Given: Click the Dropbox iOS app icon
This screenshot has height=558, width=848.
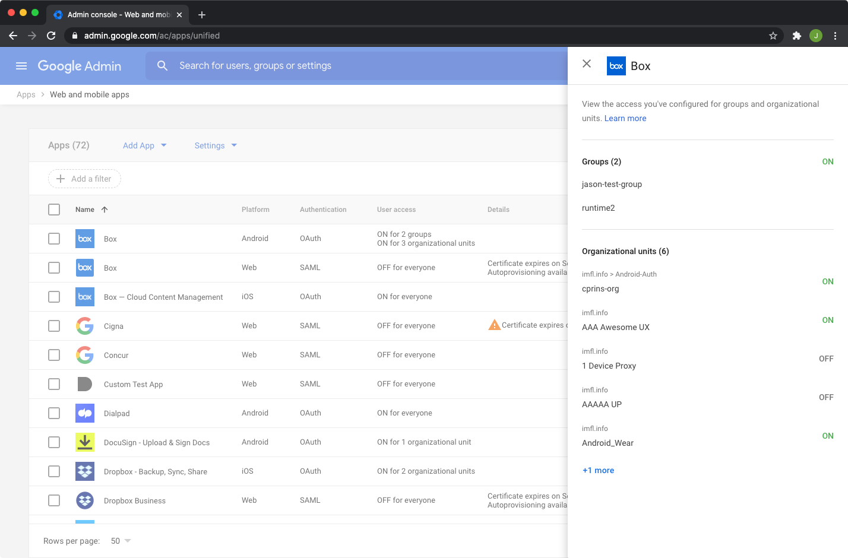Looking at the screenshot, I should (x=85, y=471).
